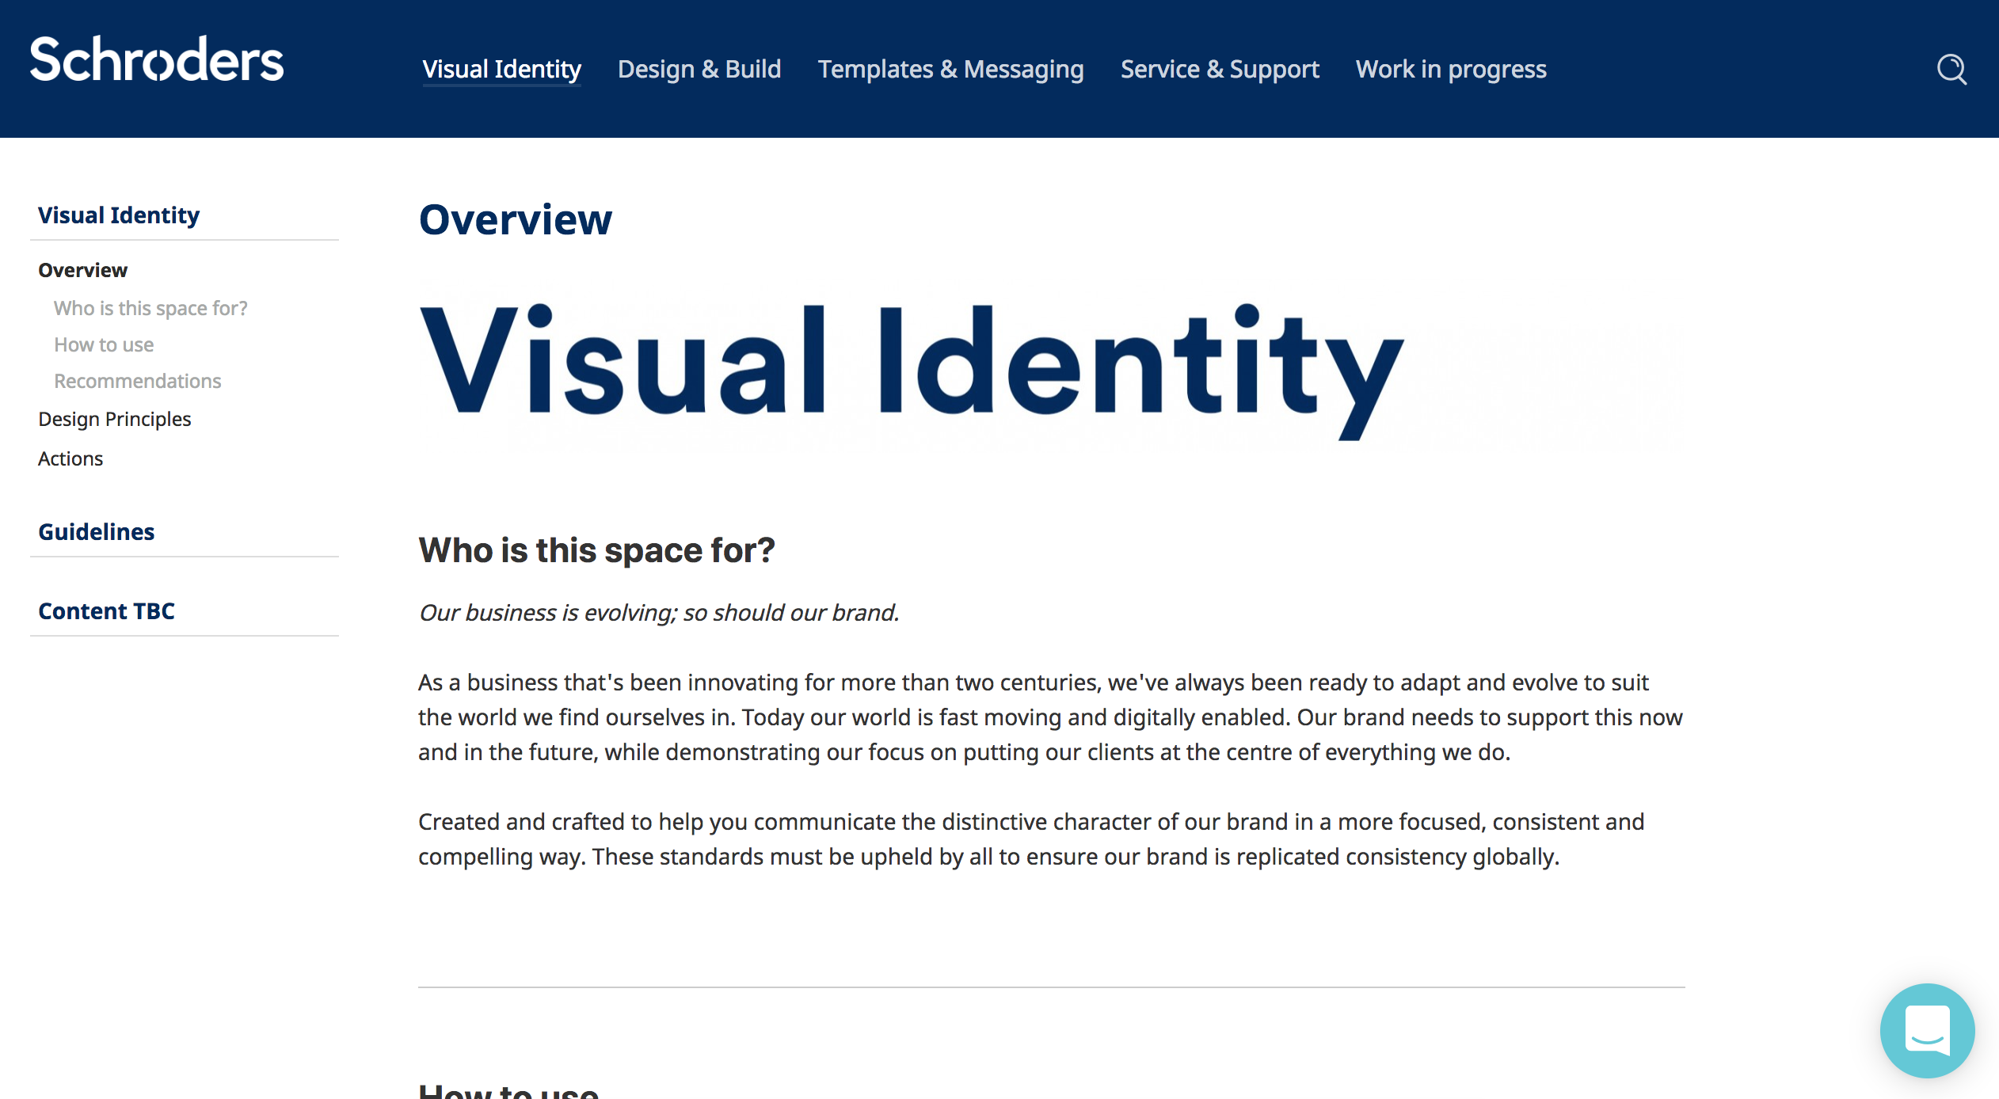Open the chat widget bubble
The height and width of the screenshot is (1099, 1999).
[x=1927, y=1030]
